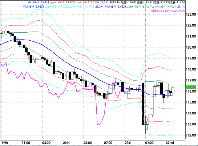Click the 21,3,0 parameter text

pyautogui.click(x=99, y=7)
